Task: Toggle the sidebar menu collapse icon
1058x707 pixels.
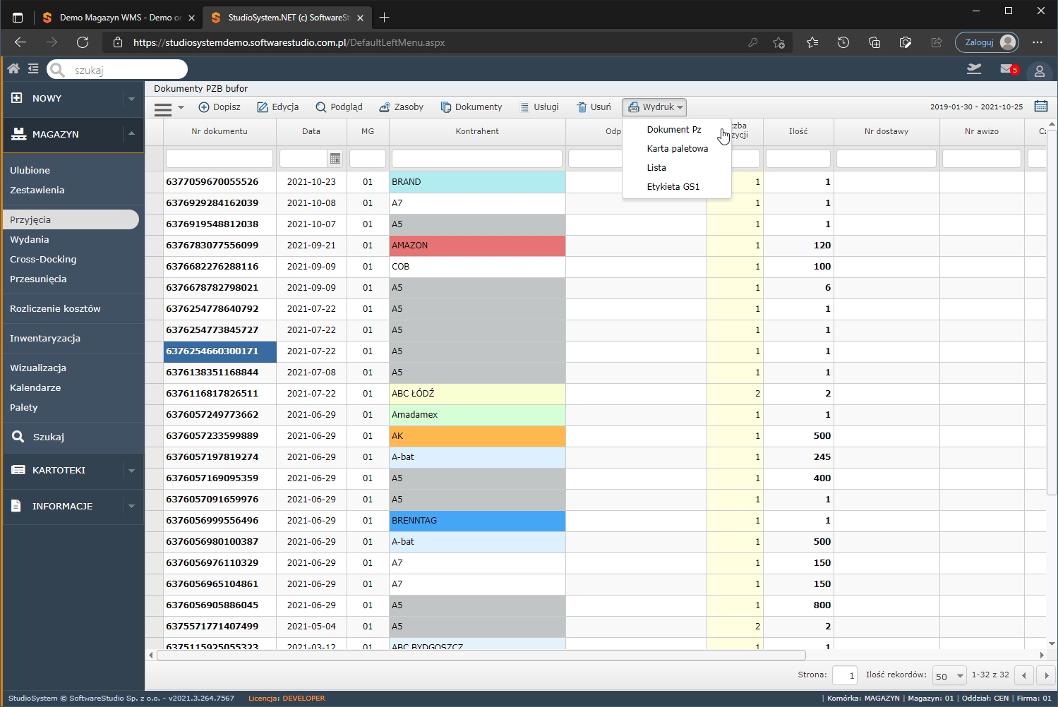Action: (33, 68)
